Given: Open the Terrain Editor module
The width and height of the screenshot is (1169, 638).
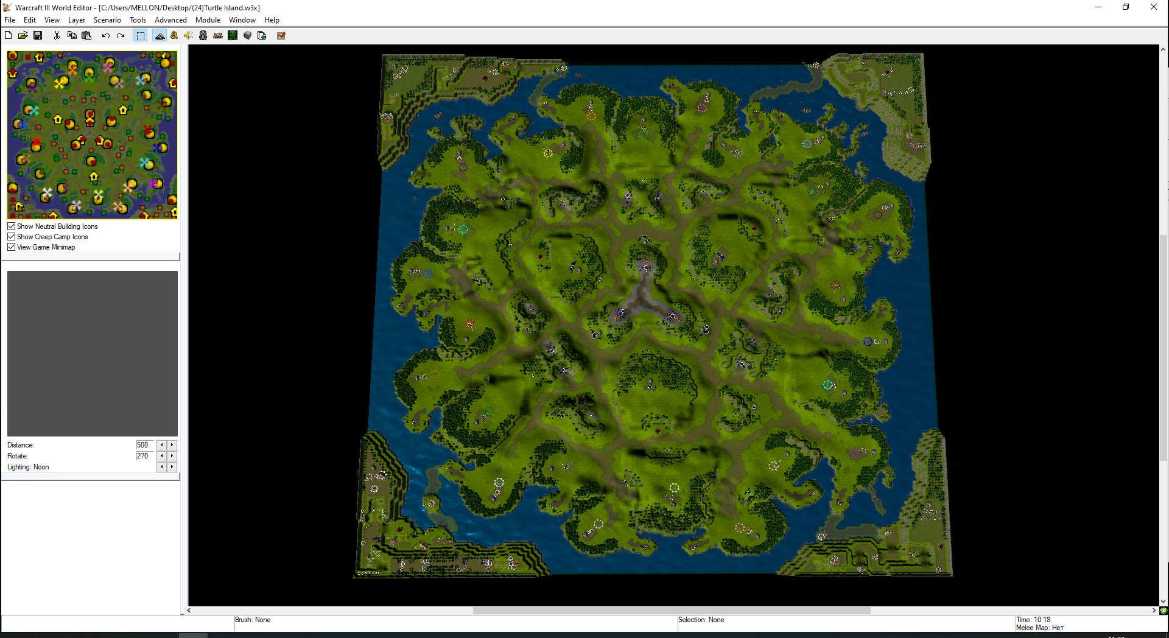Looking at the screenshot, I should (160, 35).
